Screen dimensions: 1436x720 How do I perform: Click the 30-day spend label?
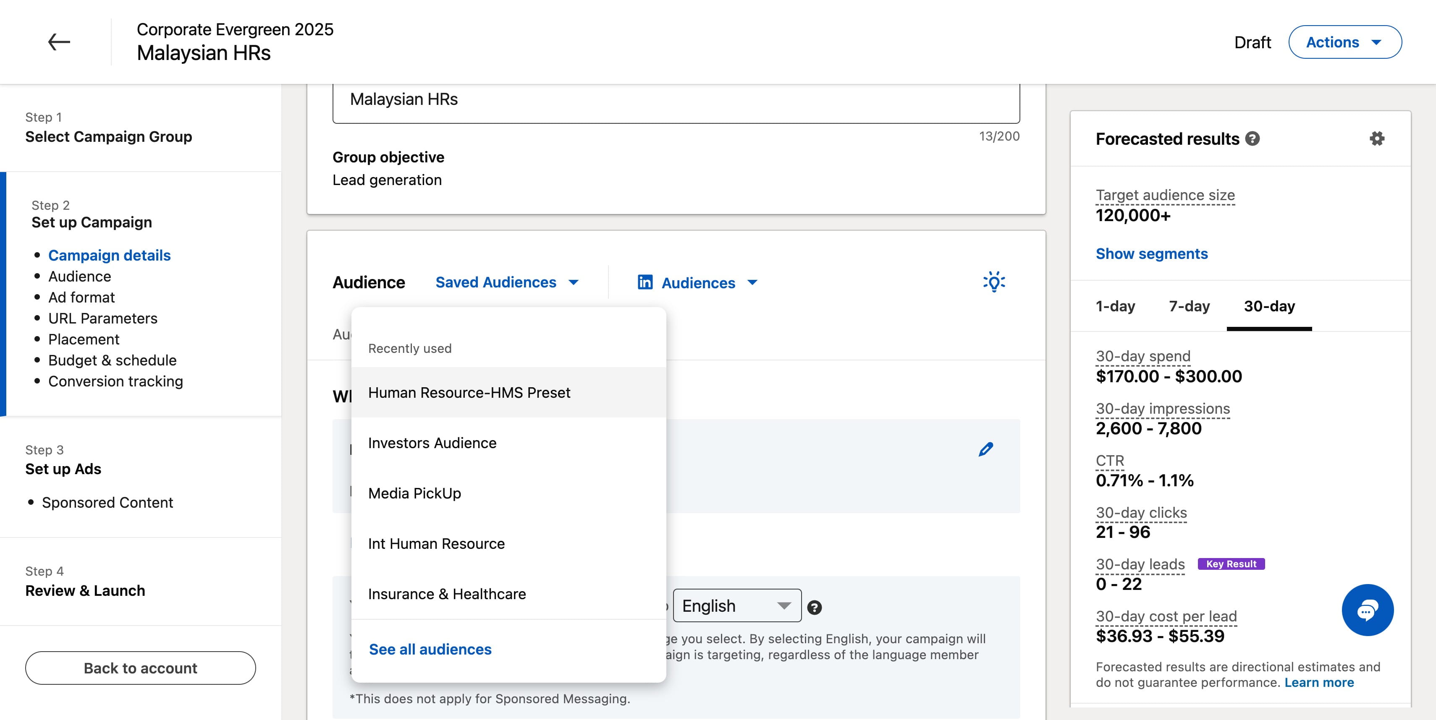pyautogui.click(x=1143, y=356)
